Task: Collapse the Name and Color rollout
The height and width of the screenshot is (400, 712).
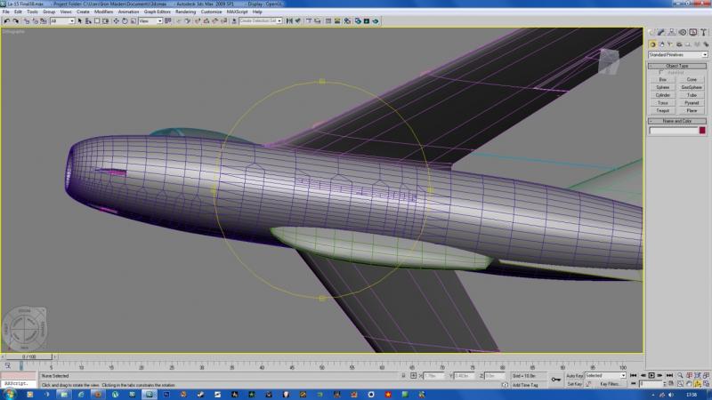Action: [677, 121]
